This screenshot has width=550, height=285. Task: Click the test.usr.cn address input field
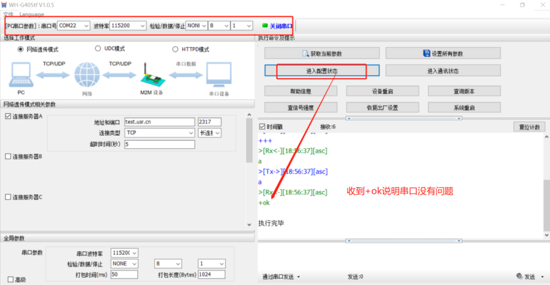click(159, 122)
